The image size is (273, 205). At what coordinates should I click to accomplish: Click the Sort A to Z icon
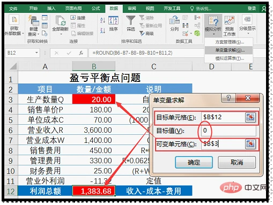(102, 20)
